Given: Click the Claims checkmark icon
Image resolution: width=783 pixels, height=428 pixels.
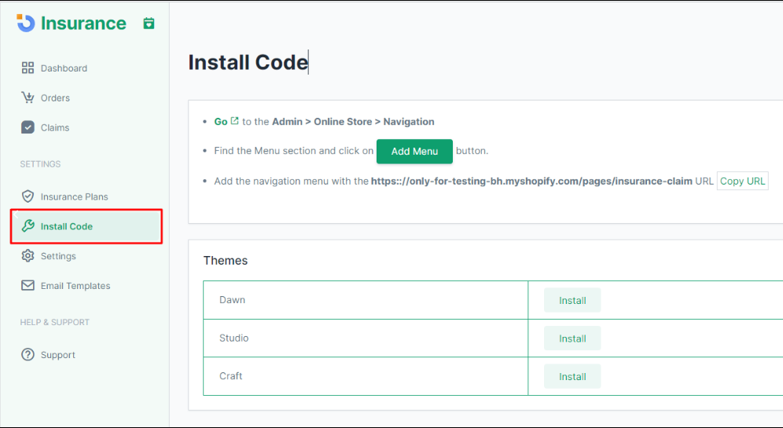Looking at the screenshot, I should (28, 127).
